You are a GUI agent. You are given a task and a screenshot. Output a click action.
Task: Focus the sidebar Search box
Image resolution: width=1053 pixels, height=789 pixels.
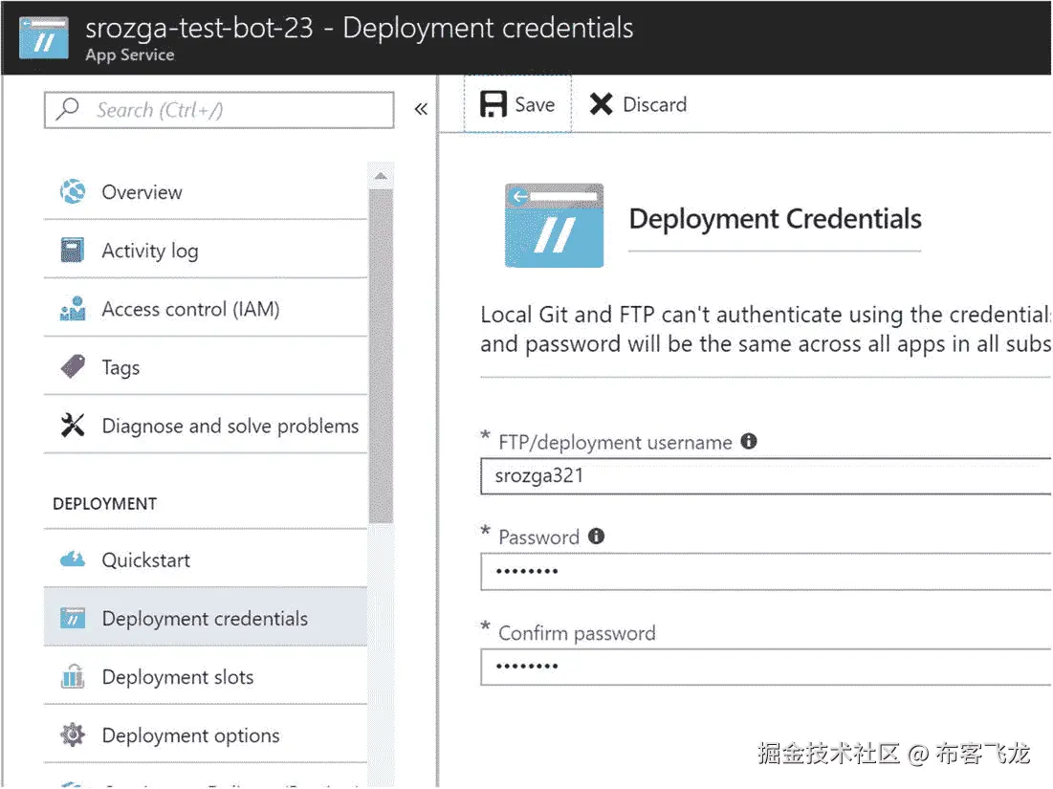[x=230, y=110]
